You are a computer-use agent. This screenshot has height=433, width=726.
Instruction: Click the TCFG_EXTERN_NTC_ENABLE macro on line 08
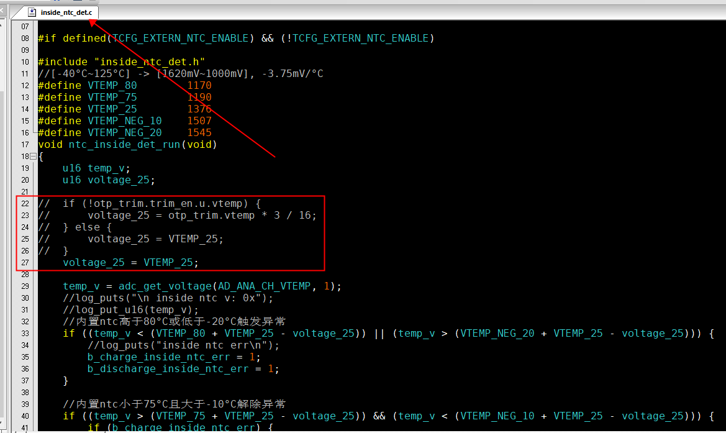tap(181, 39)
